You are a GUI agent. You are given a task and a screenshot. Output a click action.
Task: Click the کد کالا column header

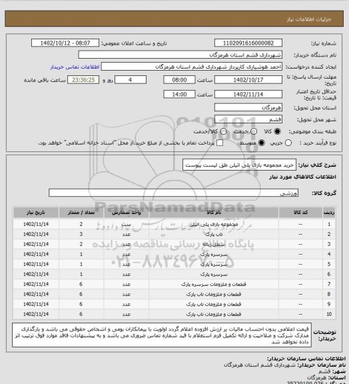point(300,213)
